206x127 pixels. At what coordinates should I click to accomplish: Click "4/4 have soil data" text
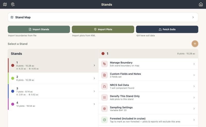145,35
